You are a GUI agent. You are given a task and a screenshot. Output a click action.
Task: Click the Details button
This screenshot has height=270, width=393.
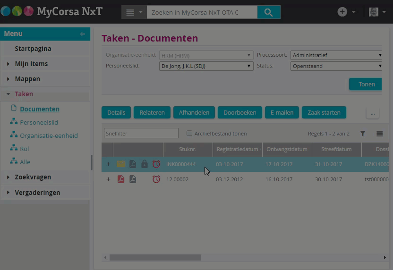(x=116, y=112)
